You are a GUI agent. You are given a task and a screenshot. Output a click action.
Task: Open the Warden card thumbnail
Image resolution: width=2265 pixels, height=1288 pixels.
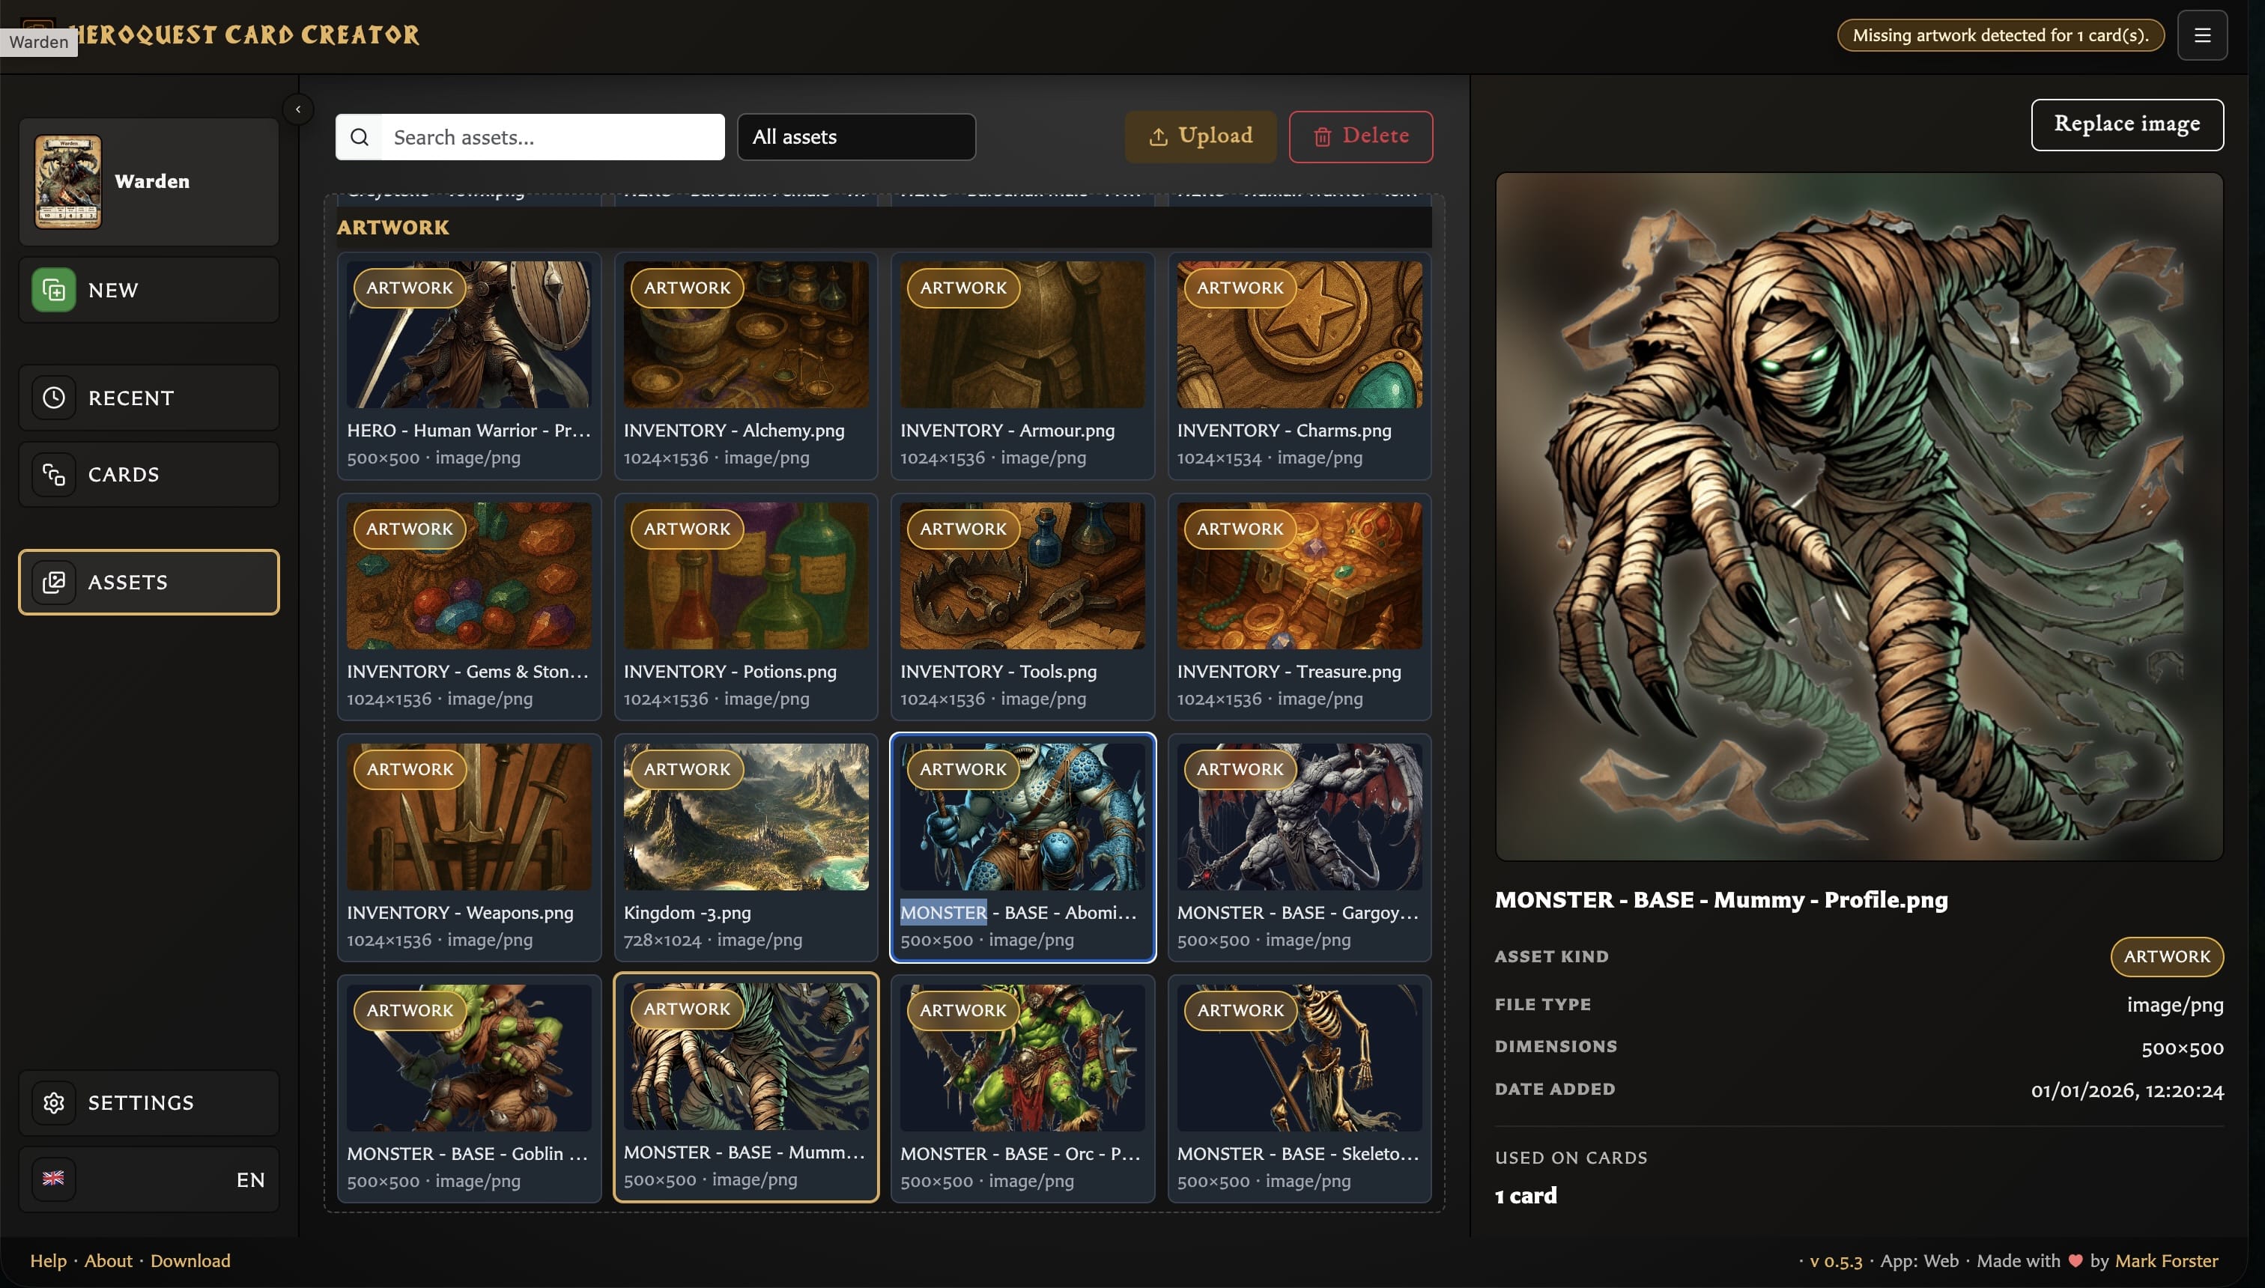tap(68, 181)
